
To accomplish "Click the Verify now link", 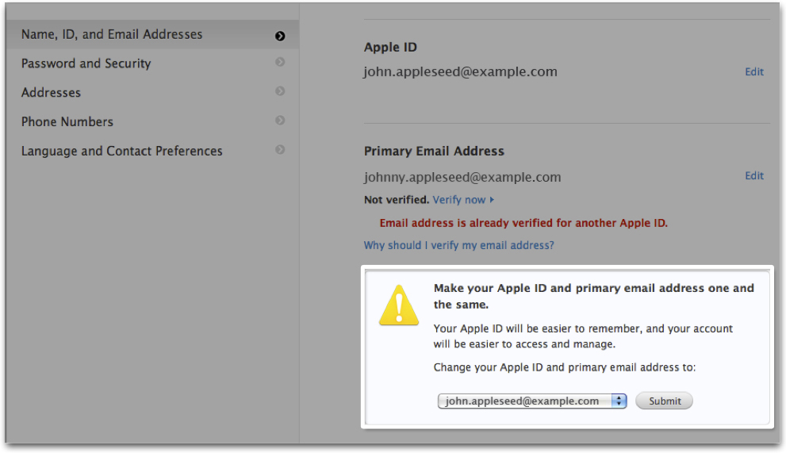I will (x=464, y=200).
